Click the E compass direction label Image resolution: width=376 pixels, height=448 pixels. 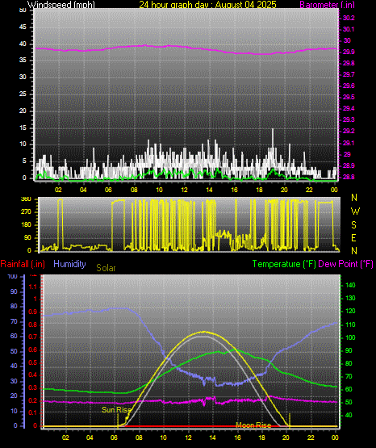coord(353,237)
